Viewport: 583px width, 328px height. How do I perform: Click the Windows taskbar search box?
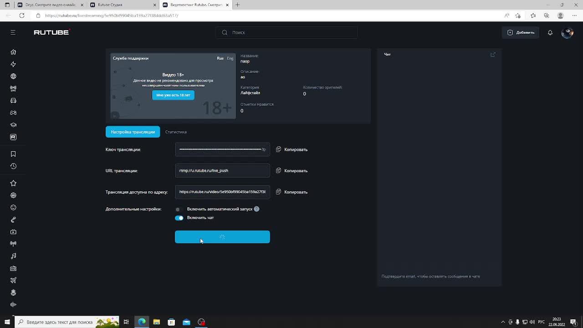pos(67,322)
